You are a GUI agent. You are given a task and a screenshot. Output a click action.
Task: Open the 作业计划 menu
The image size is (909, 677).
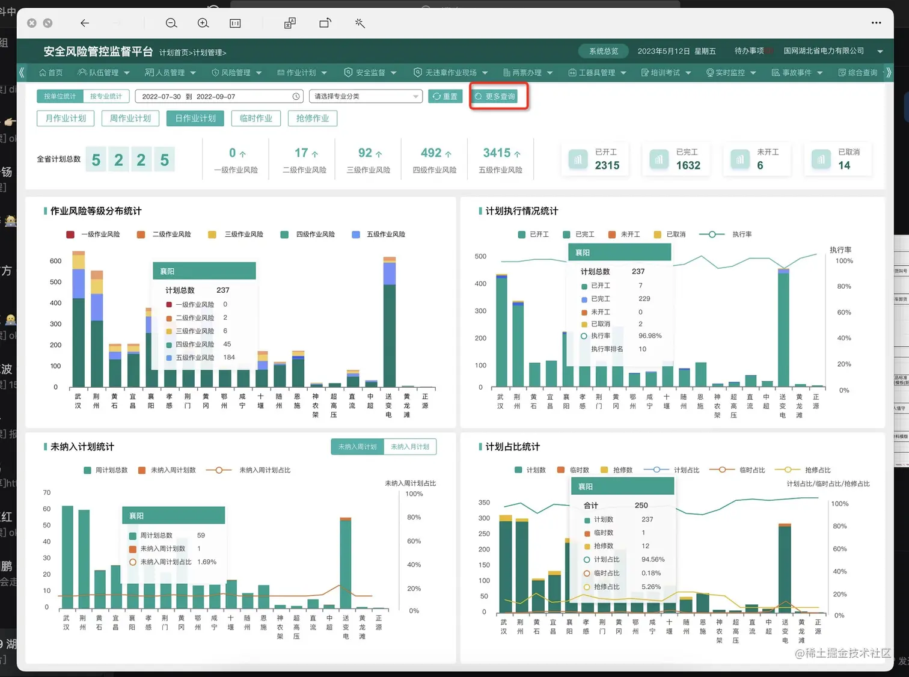(302, 73)
